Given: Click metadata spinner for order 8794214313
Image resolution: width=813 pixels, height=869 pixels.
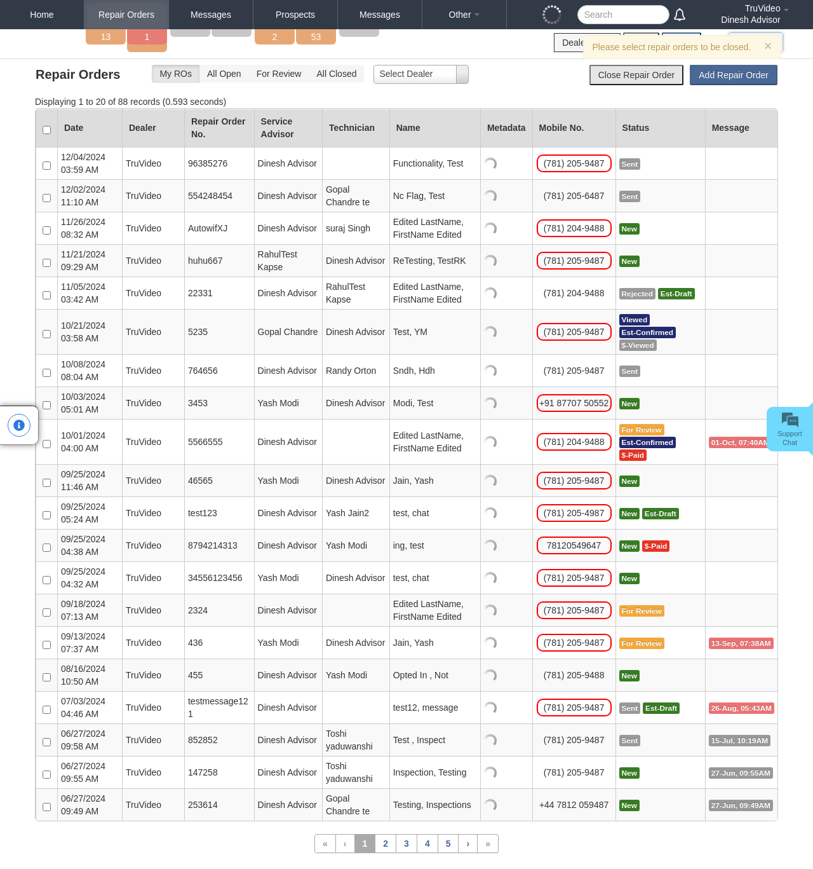Looking at the screenshot, I should [x=490, y=545].
